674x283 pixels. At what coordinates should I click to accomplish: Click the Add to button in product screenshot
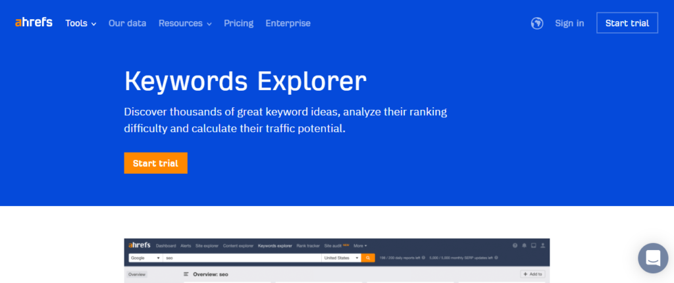pos(532,274)
